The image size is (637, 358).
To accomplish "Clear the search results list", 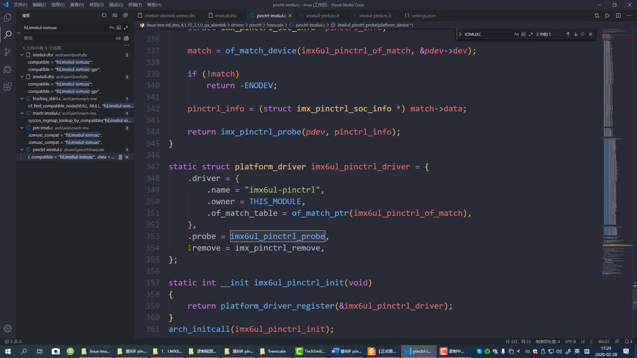I will point(114,15).
